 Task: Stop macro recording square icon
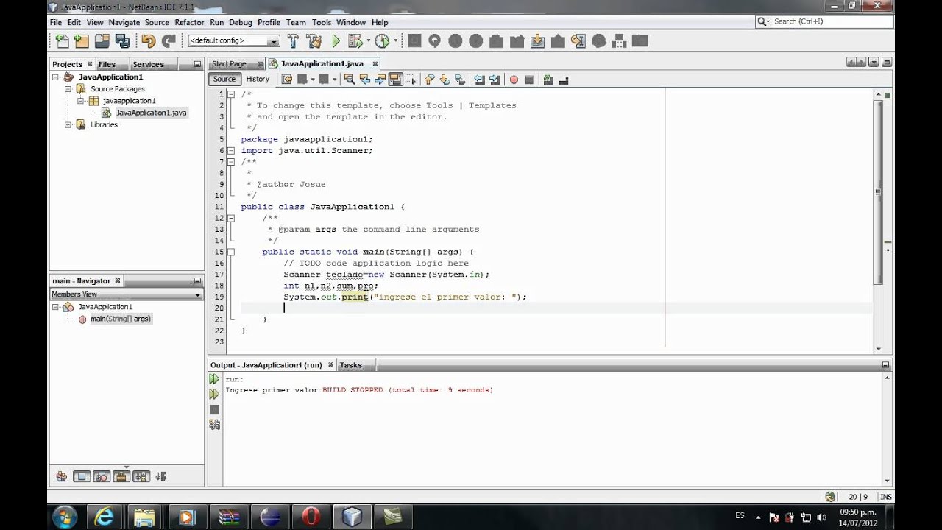pyautogui.click(x=528, y=79)
